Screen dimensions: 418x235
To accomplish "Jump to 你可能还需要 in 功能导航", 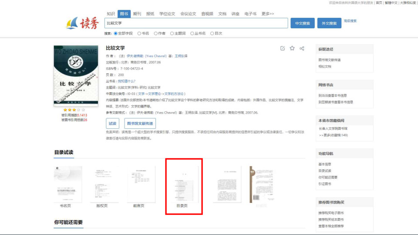I will [x=328, y=178].
